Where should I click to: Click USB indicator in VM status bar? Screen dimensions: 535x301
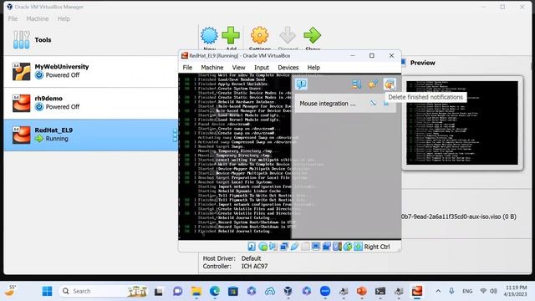(294, 247)
